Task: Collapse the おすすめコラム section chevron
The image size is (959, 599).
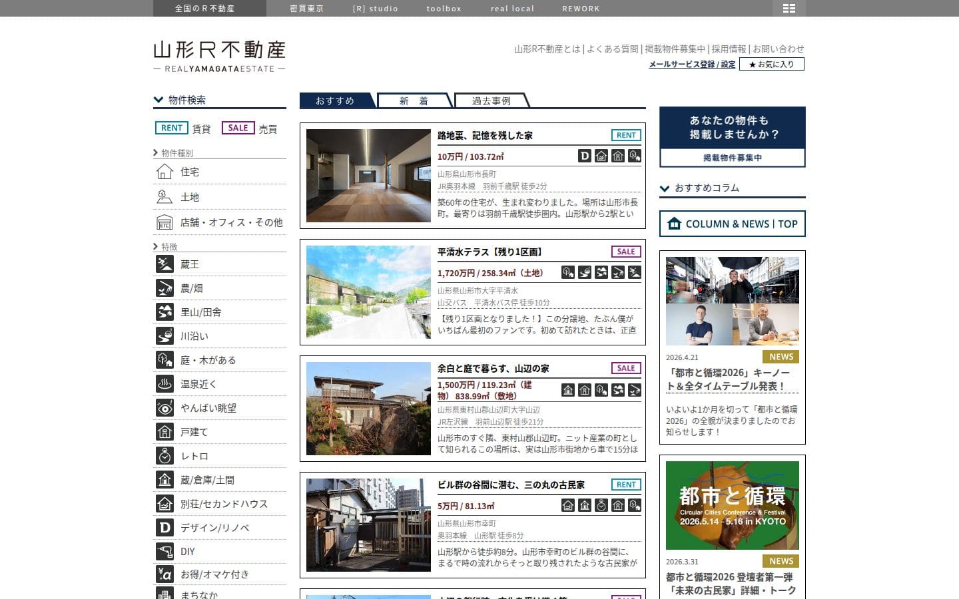Action: coord(665,188)
